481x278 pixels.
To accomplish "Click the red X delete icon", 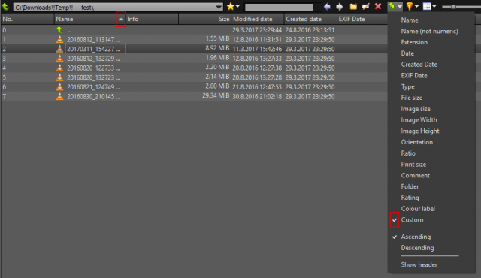I will tap(378, 7).
